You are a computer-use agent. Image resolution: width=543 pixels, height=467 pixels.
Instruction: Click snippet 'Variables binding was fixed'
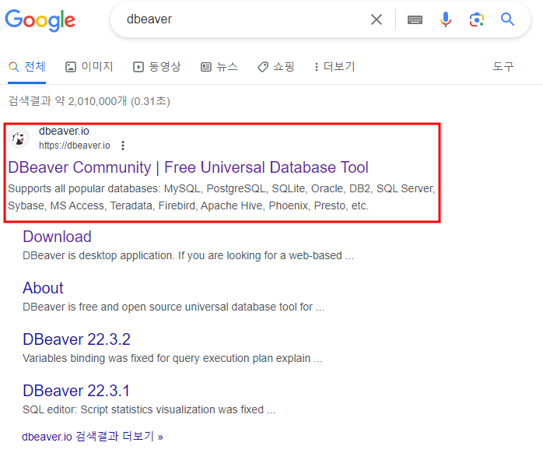(x=173, y=358)
